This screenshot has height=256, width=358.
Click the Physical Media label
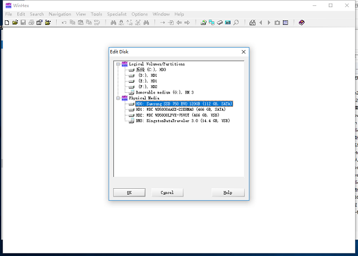(x=144, y=98)
